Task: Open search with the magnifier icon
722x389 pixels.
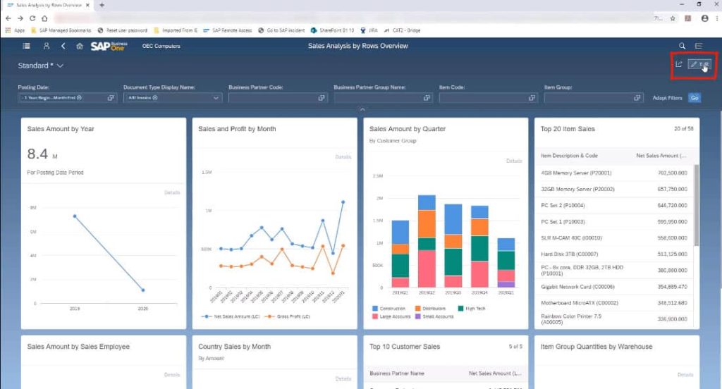Action: [x=682, y=46]
